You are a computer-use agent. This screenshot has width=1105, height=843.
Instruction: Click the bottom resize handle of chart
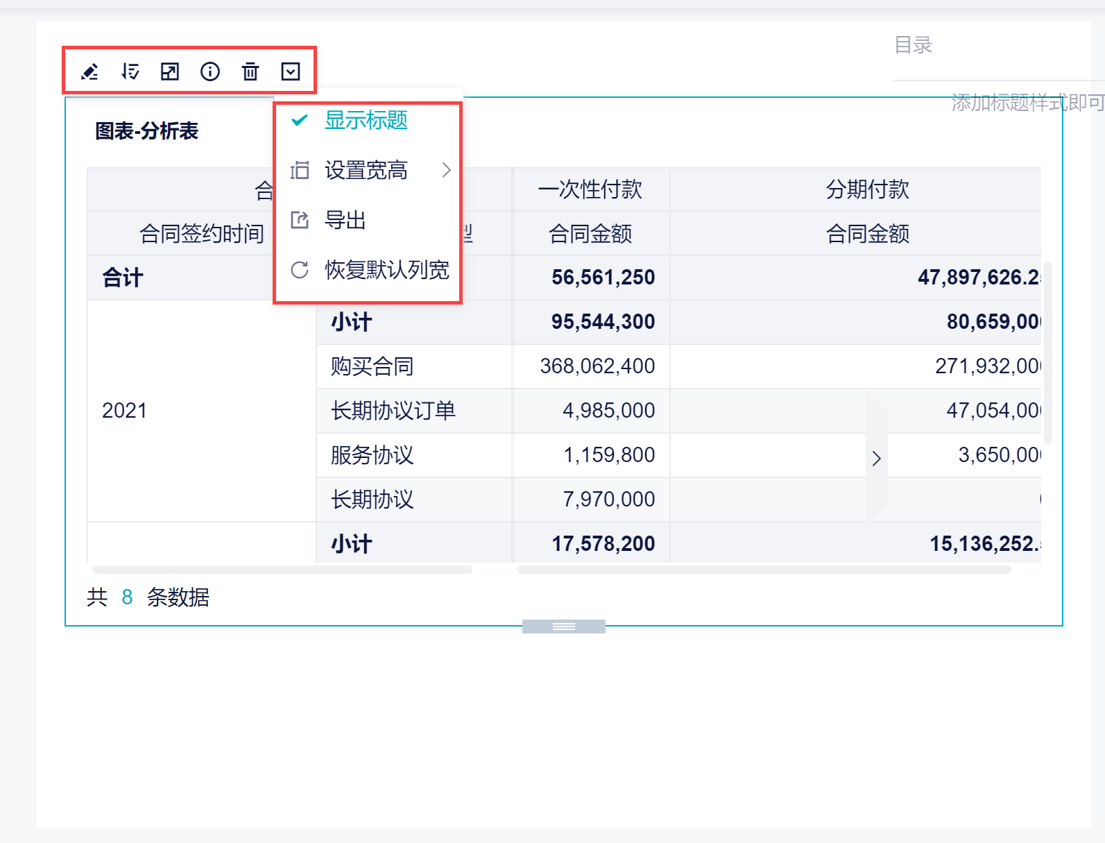563,627
